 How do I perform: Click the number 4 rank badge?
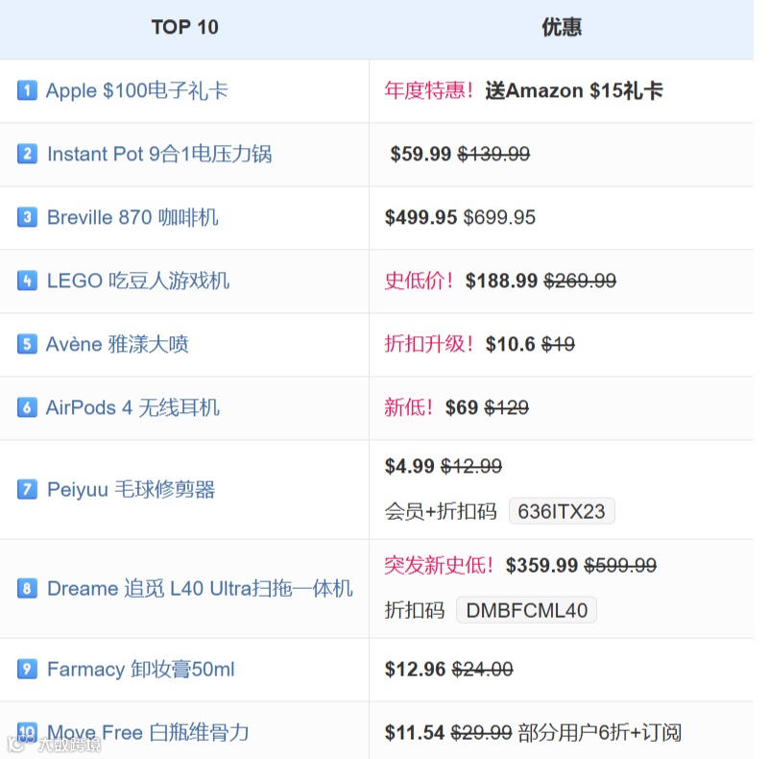pyautogui.click(x=27, y=281)
